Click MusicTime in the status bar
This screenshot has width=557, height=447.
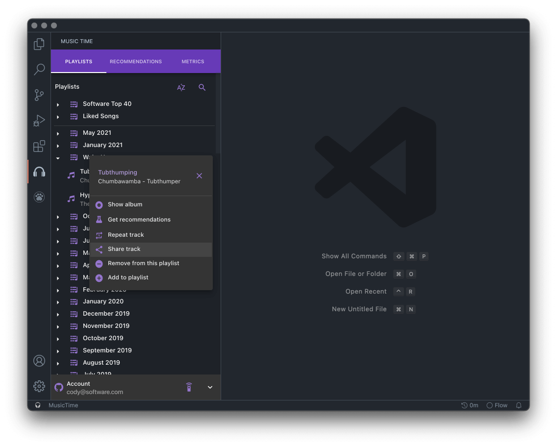pyautogui.click(x=63, y=405)
